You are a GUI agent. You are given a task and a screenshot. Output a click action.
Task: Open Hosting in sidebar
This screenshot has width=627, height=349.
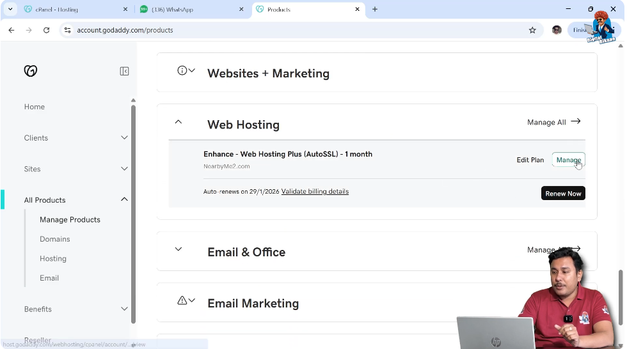(x=52, y=258)
